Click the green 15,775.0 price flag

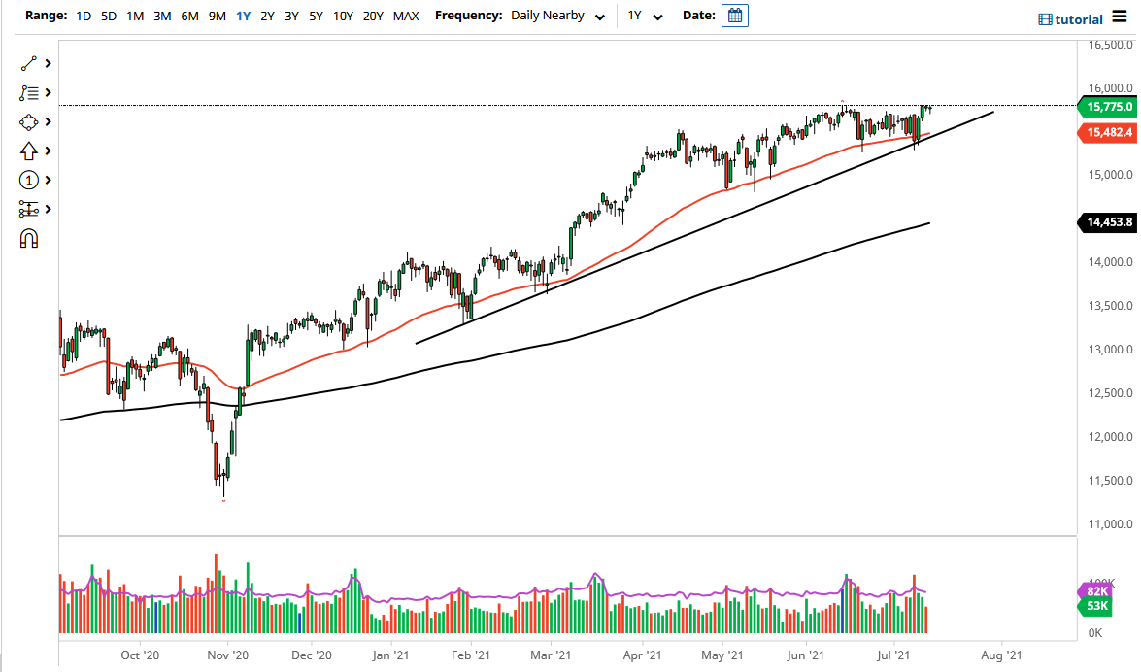pos(1108,107)
